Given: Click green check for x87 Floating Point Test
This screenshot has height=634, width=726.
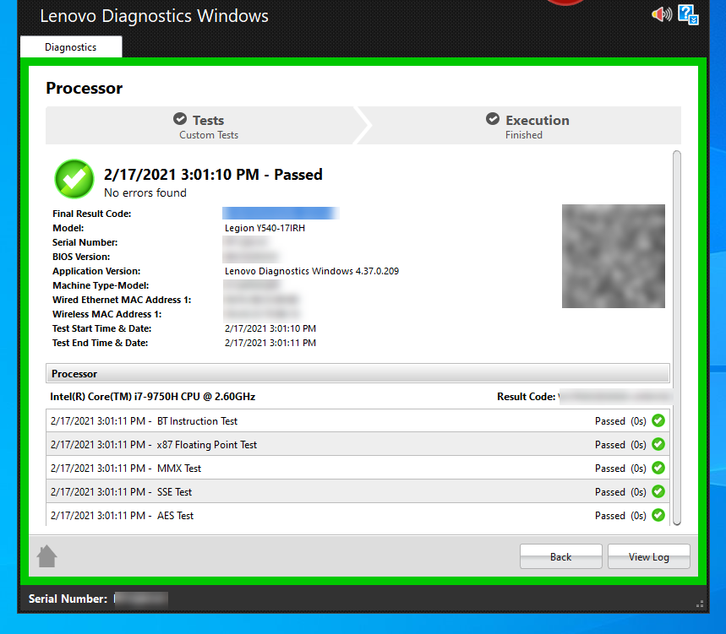Looking at the screenshot, I should click(x=658, y=444).
